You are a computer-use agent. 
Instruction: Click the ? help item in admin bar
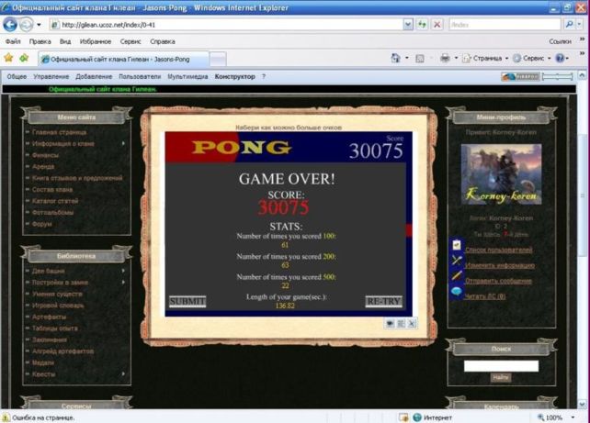point(264,77)
